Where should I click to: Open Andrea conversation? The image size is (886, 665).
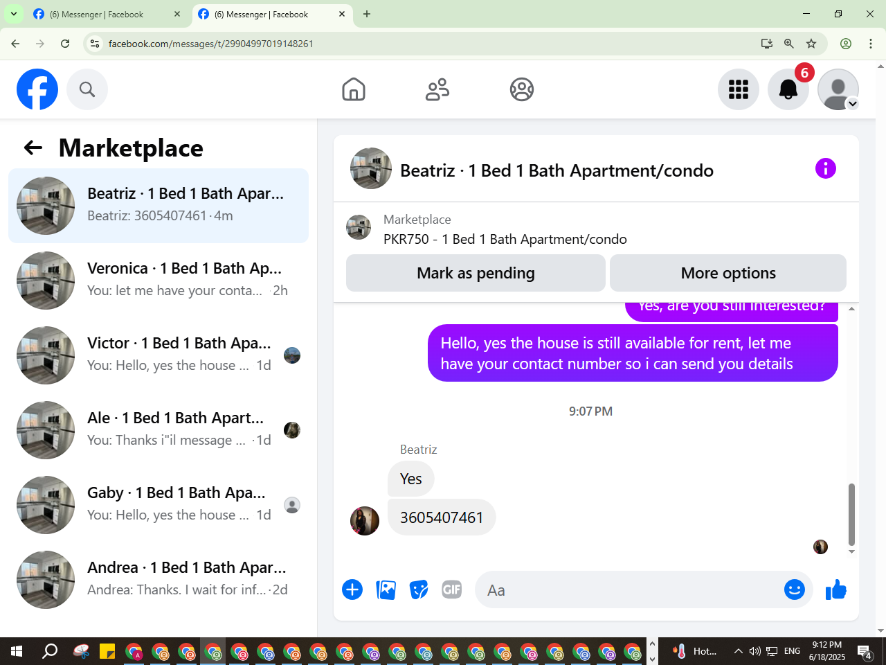click(159, 580)
